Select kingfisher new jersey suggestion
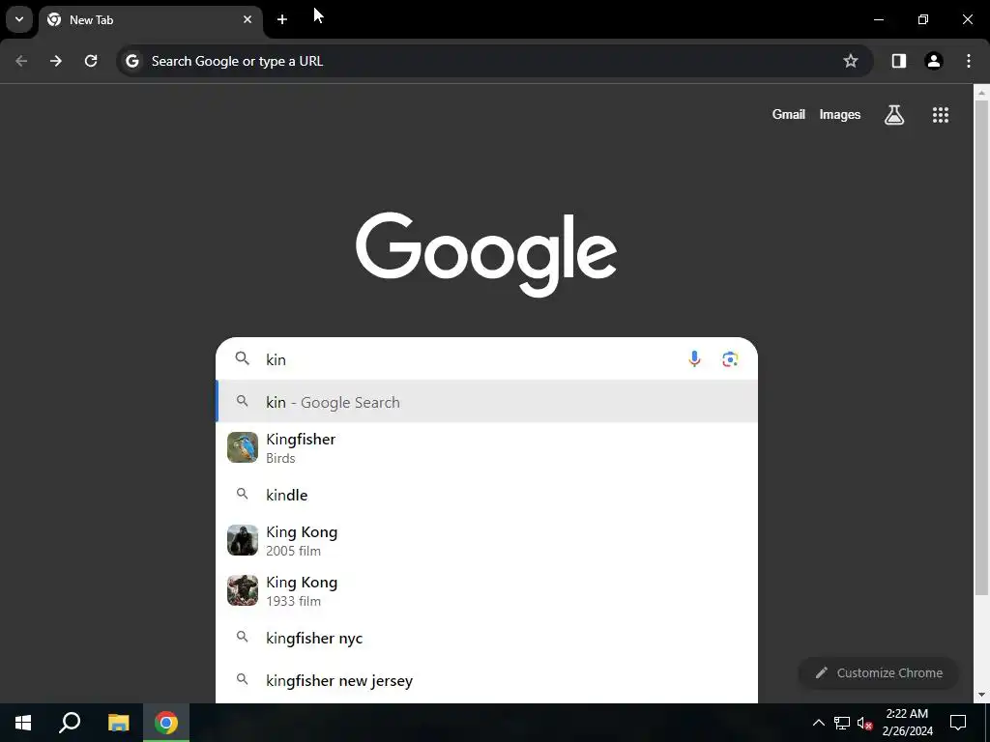Image resolution: width=990 pixels, height=742 pixels. point(487,681)
